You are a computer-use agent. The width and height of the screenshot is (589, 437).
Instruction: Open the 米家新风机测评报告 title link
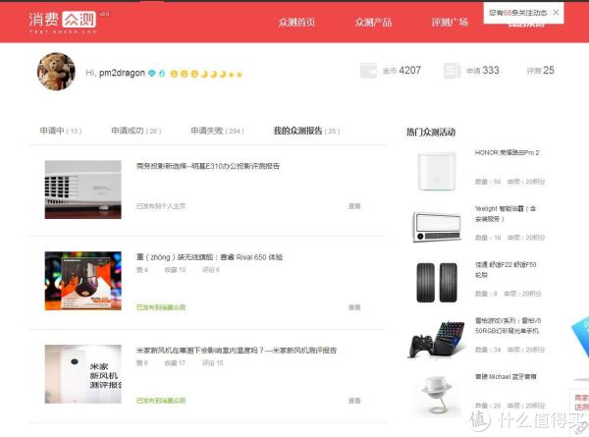237,351
